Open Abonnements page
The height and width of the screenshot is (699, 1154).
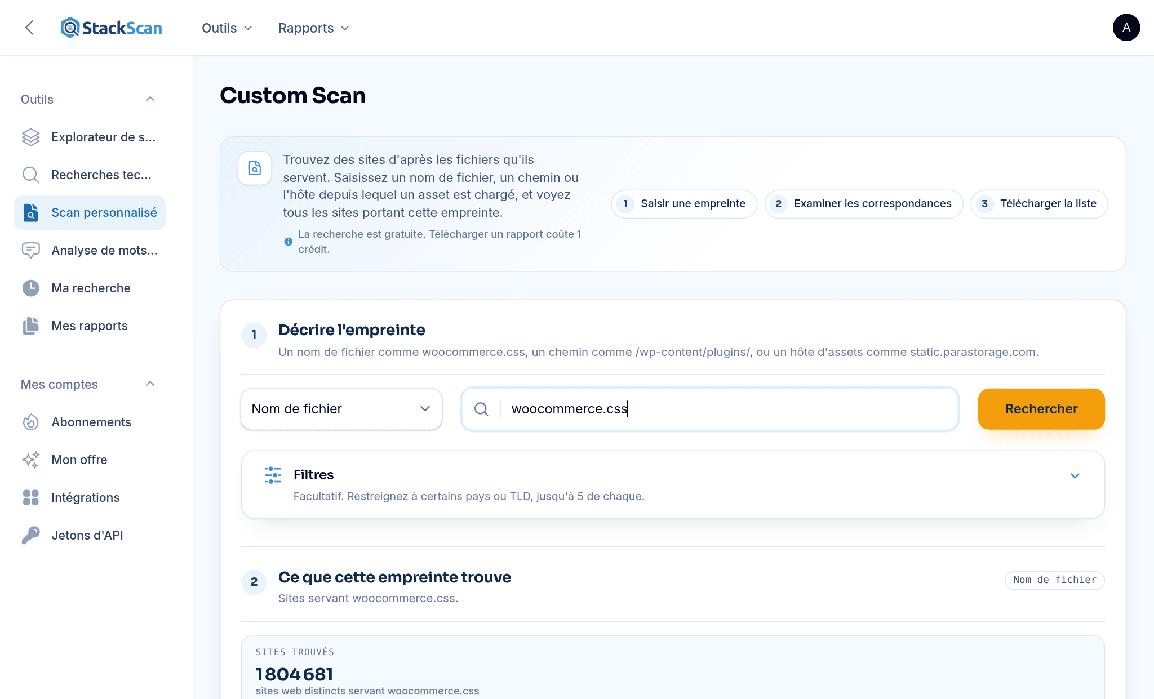(90, 422)
